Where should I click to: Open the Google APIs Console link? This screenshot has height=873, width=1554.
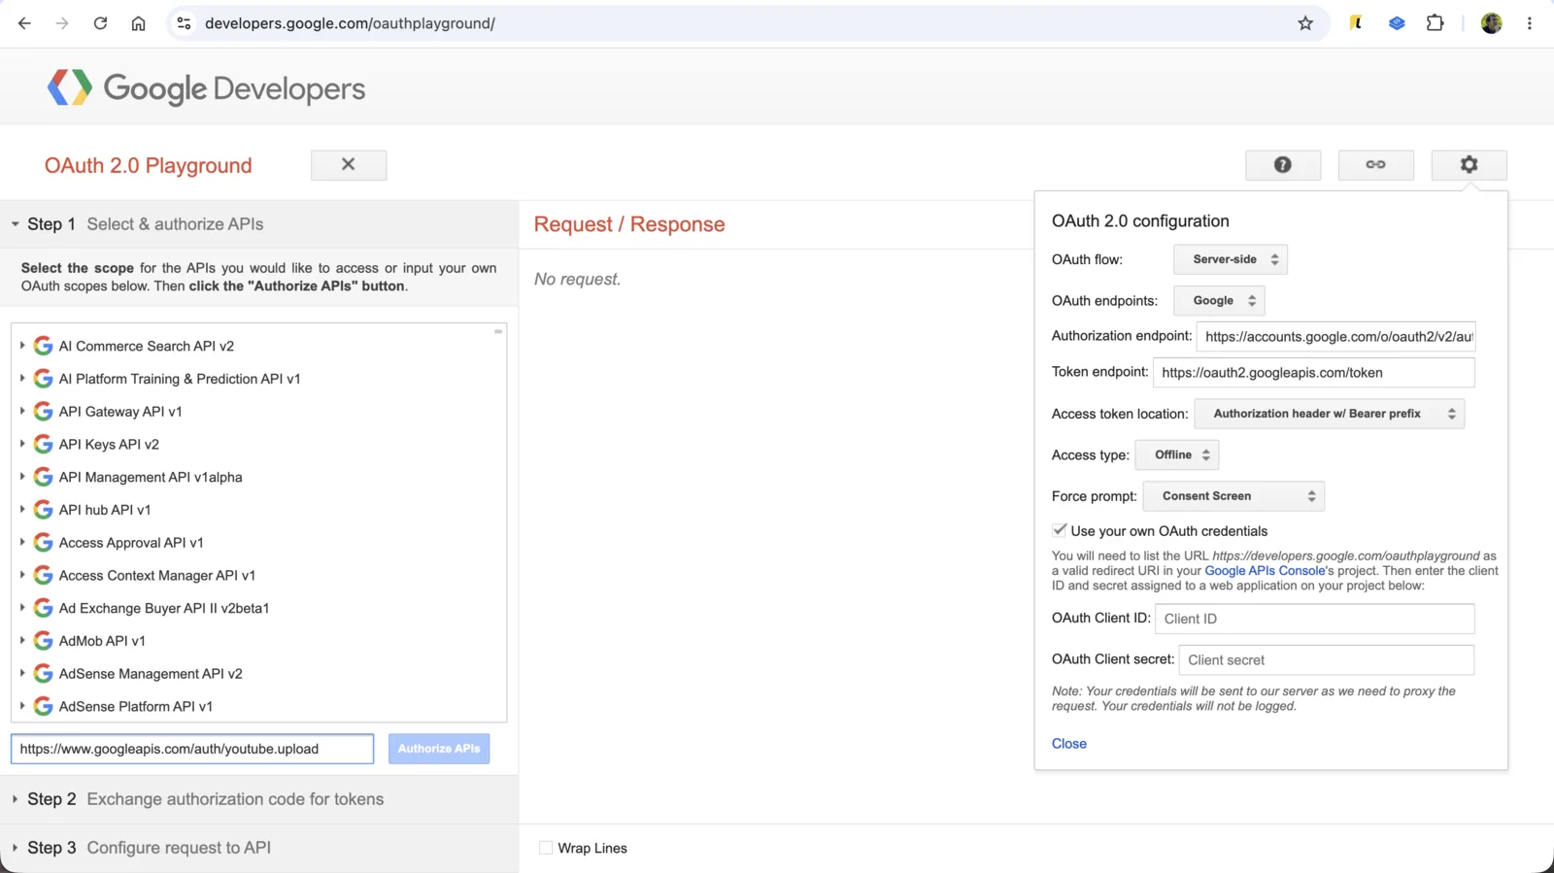pyautogui.click(x=1266, y=571)
